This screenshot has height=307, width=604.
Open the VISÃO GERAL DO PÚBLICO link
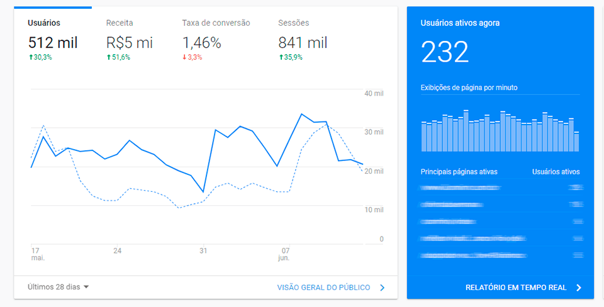click(x=323, y=287)
